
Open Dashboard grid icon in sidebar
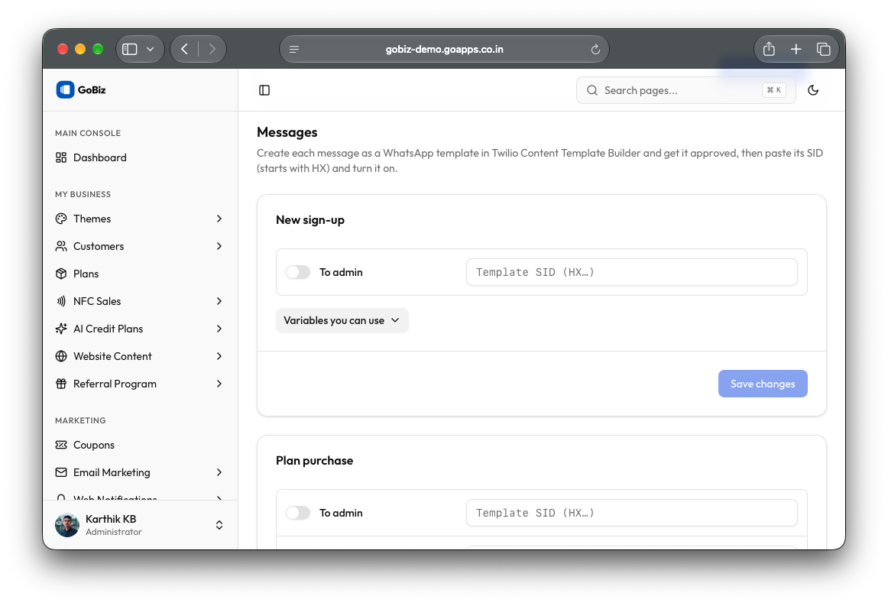point(61,157)
